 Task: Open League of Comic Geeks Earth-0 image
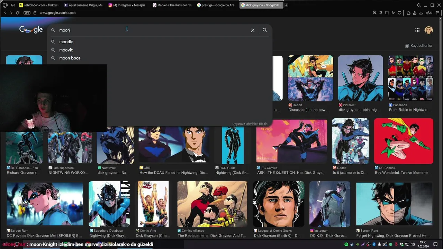pos(278,204)
